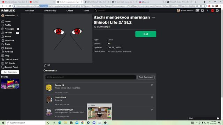
Task: Favorite the decal with the star icon
Action: pyautogui.click(x=45, y=65)
